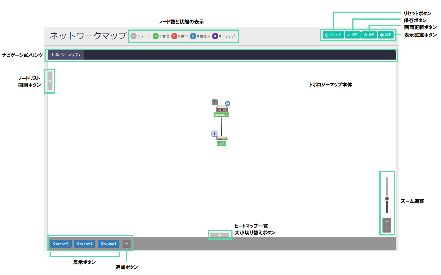Click the purple trap bell icon
This screenshot has width=441, height=275.
(x=215, y=36)
